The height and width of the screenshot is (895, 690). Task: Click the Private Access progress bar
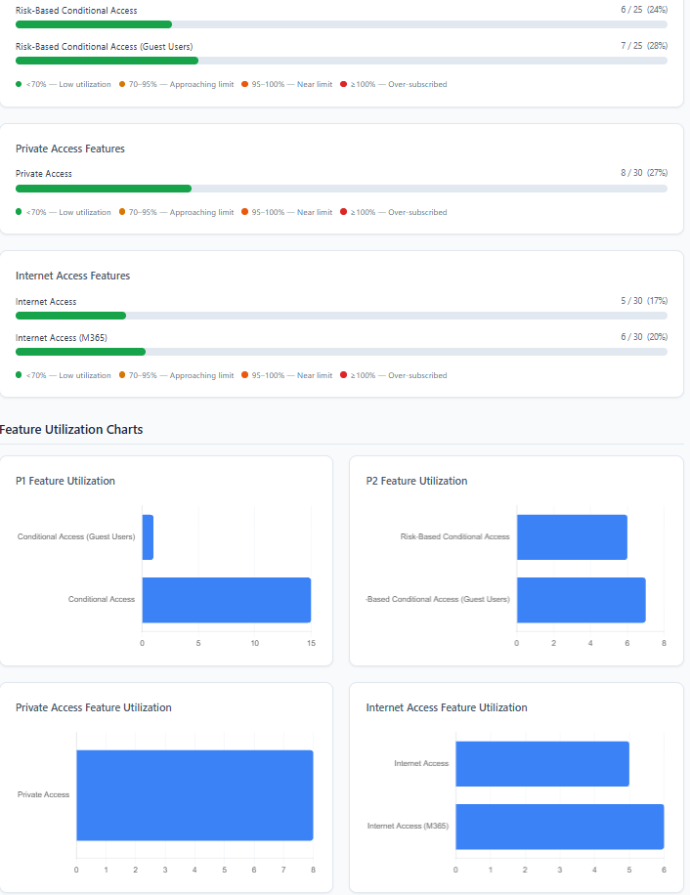(341, 189)
